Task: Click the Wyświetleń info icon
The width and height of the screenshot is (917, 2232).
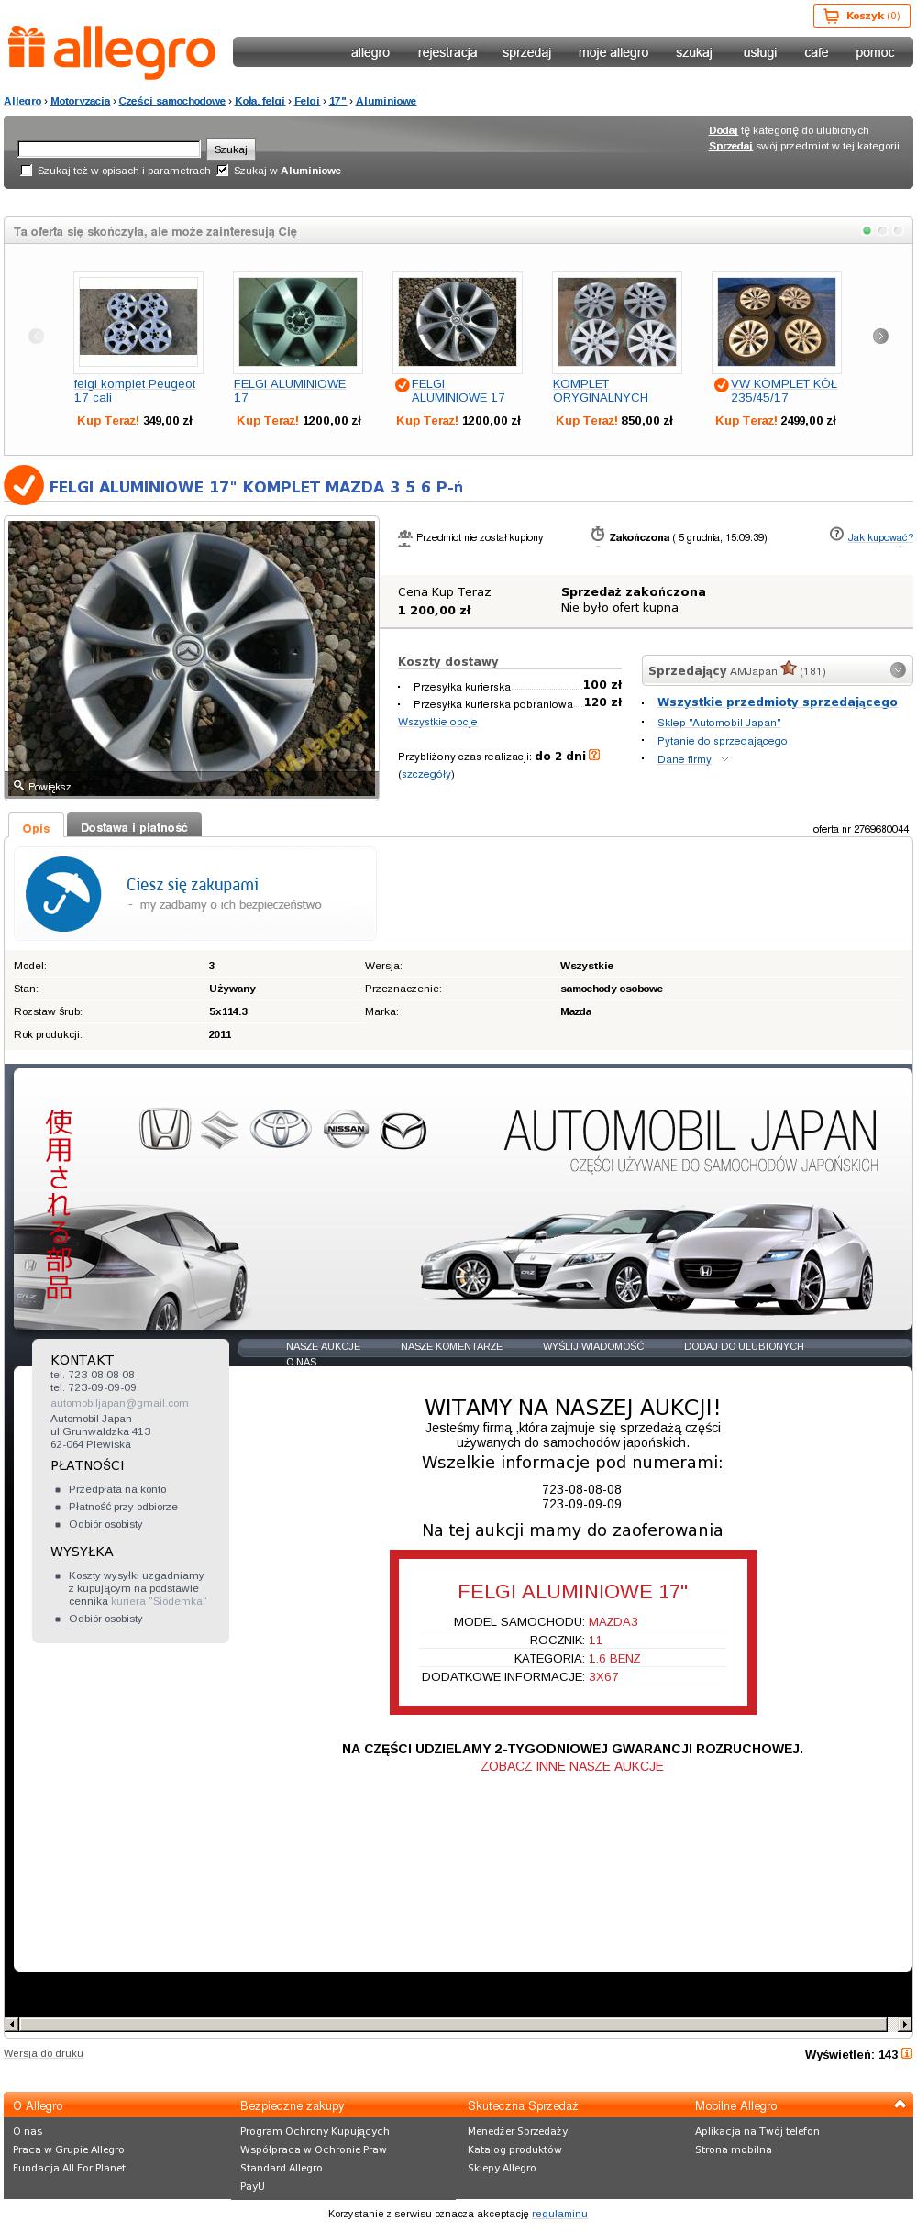Action: pos(907,2053)
